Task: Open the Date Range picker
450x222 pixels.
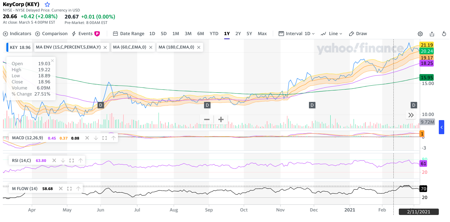Action: (129, 34)
